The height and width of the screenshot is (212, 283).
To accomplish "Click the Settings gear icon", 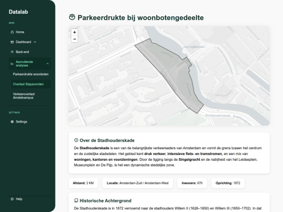I will 12,121.
